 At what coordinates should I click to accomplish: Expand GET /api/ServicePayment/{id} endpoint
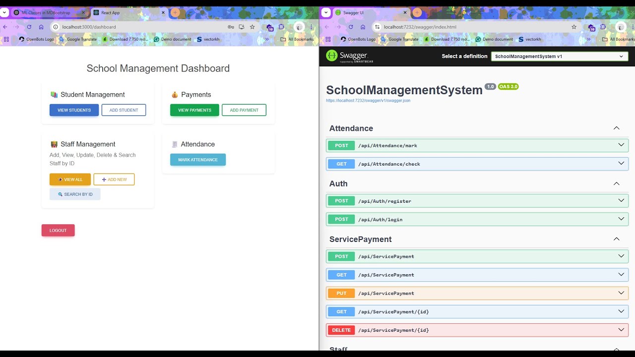(x=477, y=311)
